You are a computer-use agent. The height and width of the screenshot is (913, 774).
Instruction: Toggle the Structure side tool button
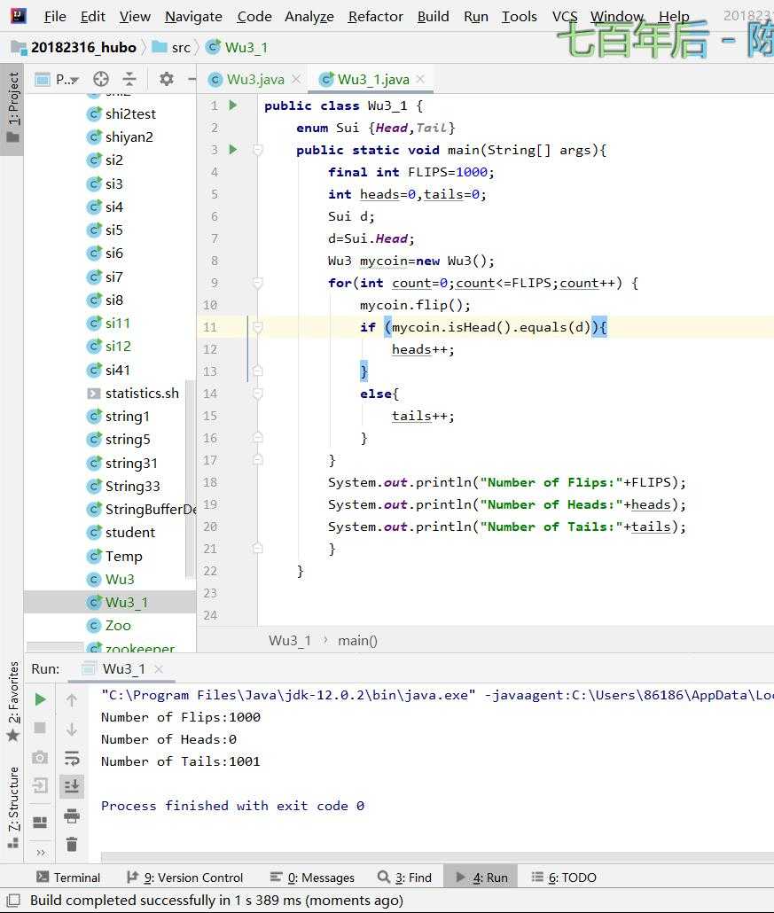coord(12,807)
